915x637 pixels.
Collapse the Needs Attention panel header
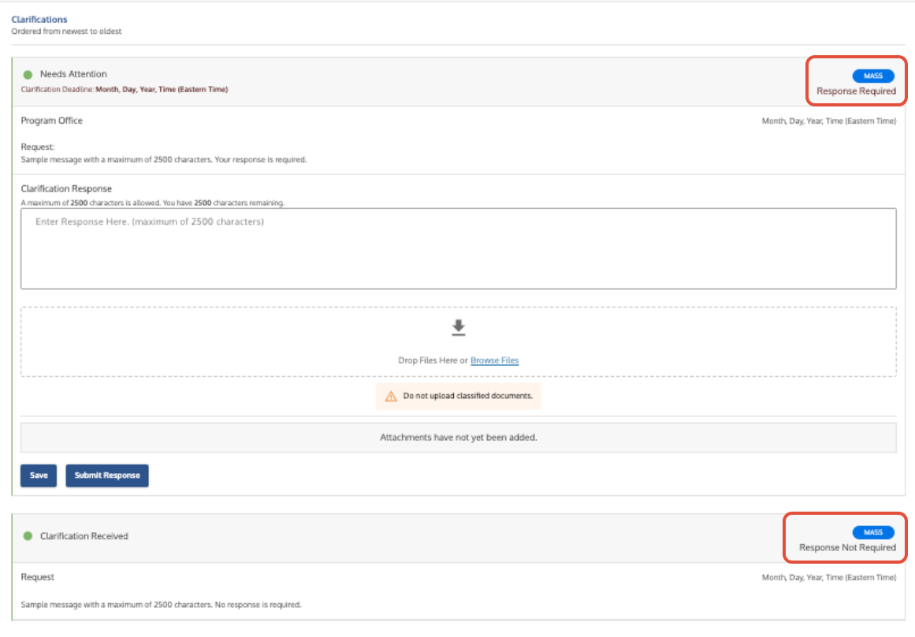[x=71, y=73]
